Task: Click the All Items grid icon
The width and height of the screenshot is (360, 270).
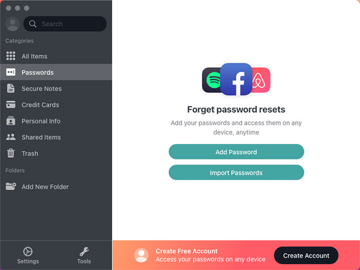Action: coord(11,56)
